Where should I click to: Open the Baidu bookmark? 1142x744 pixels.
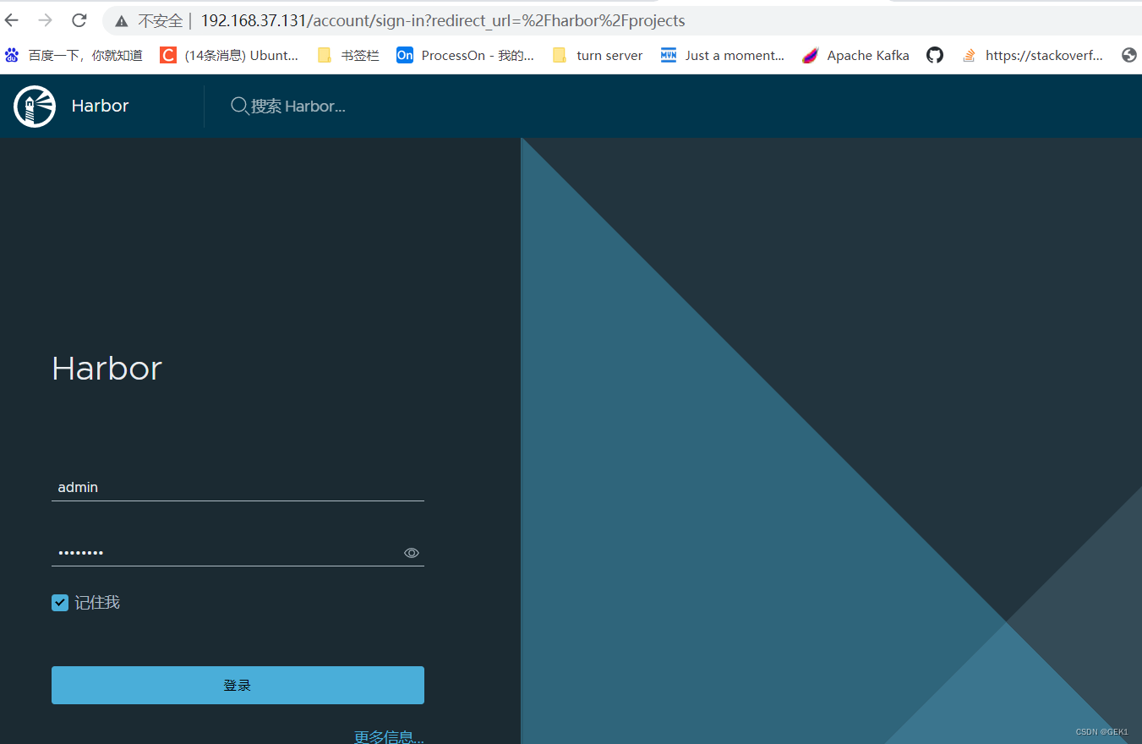74,55
